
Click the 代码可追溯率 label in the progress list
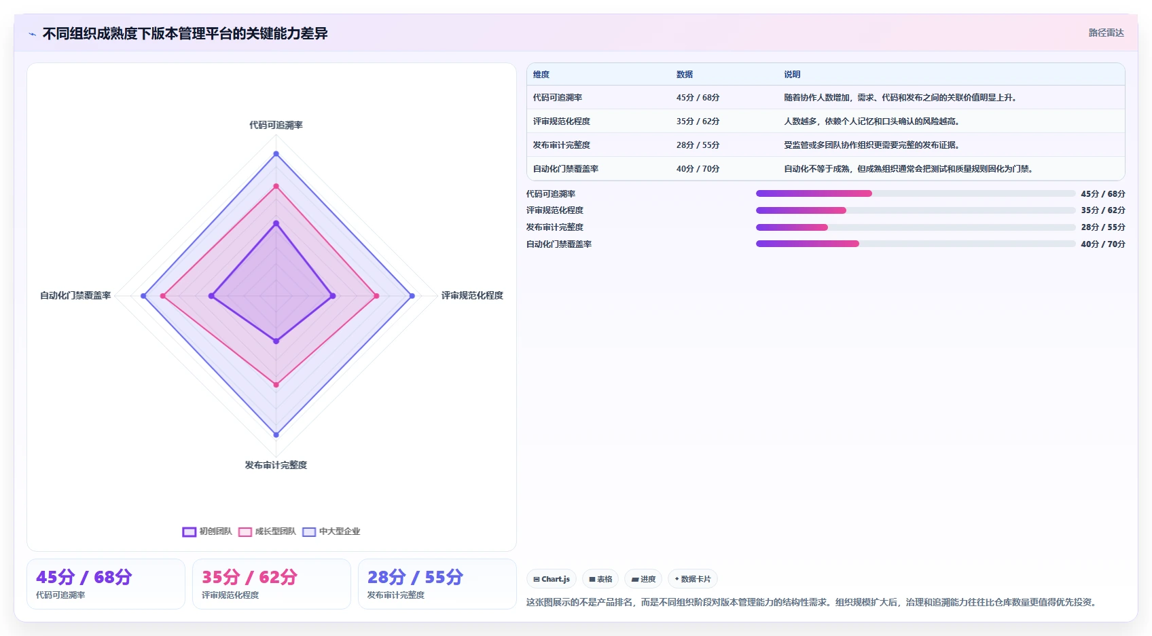551,194
